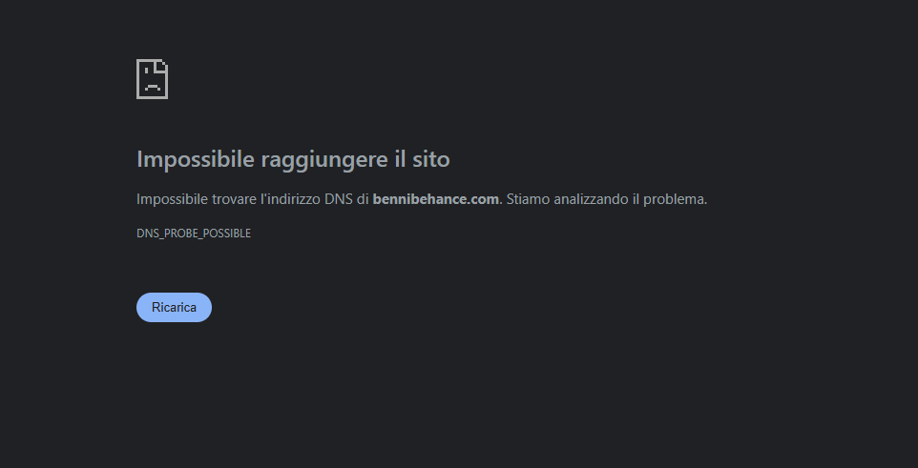Click the word 'Impossibile' in the heading
Image resolution: width=918 pixels, height=468 pixels.
click(x=195, y=159)
